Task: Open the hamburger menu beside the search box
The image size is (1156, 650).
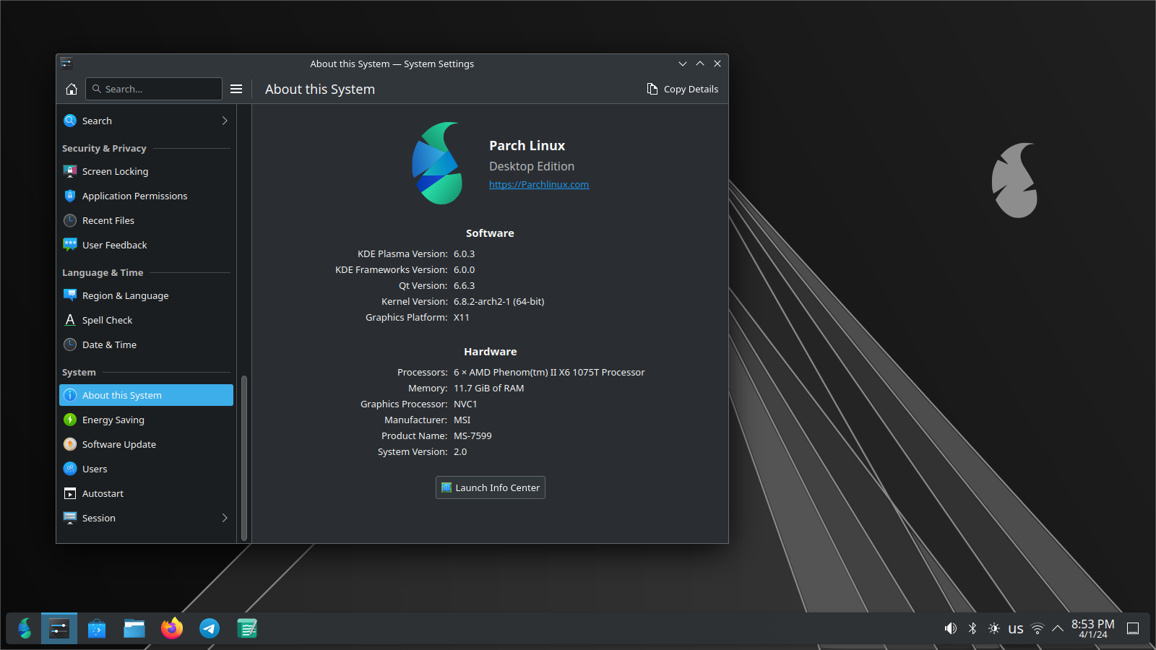Action: [236, 89]
